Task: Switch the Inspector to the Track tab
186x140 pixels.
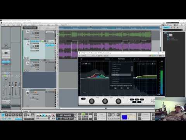Action: coord(14,25)
